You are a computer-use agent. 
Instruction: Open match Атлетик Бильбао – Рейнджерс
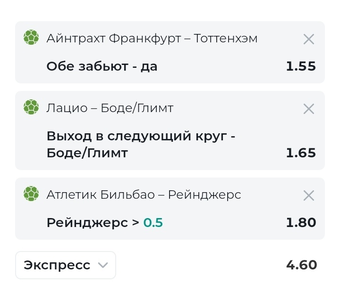point(144,195)
